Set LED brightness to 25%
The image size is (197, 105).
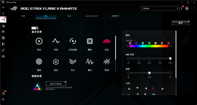click(139, 58)
